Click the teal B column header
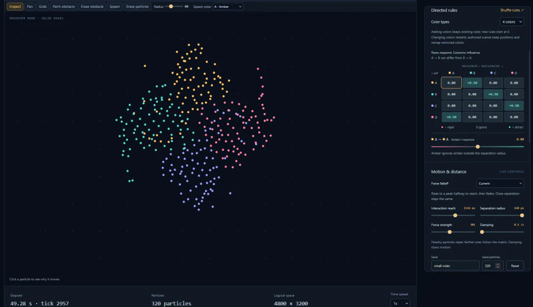This screenshot has height=307, width=533. (472, 73)
